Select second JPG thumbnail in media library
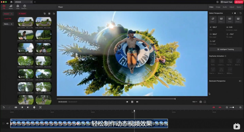Image resolution: width=244 pixels, height=132 pixels. 43,22
